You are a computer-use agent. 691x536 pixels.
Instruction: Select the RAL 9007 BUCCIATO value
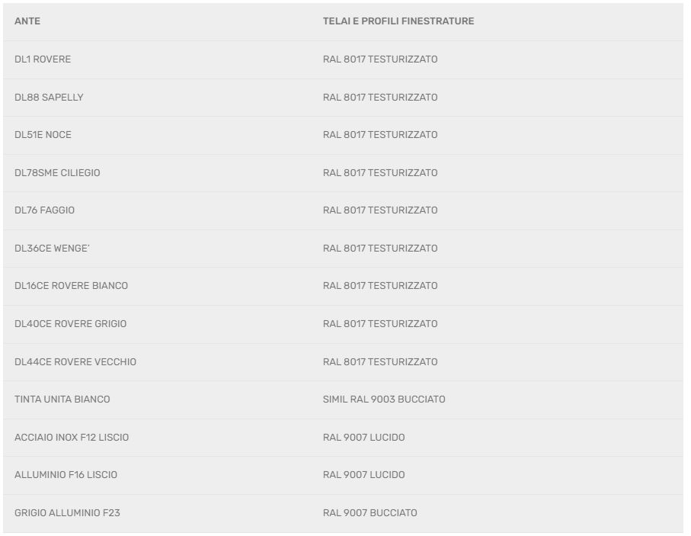pyautogui.click(x=369, y=513)
